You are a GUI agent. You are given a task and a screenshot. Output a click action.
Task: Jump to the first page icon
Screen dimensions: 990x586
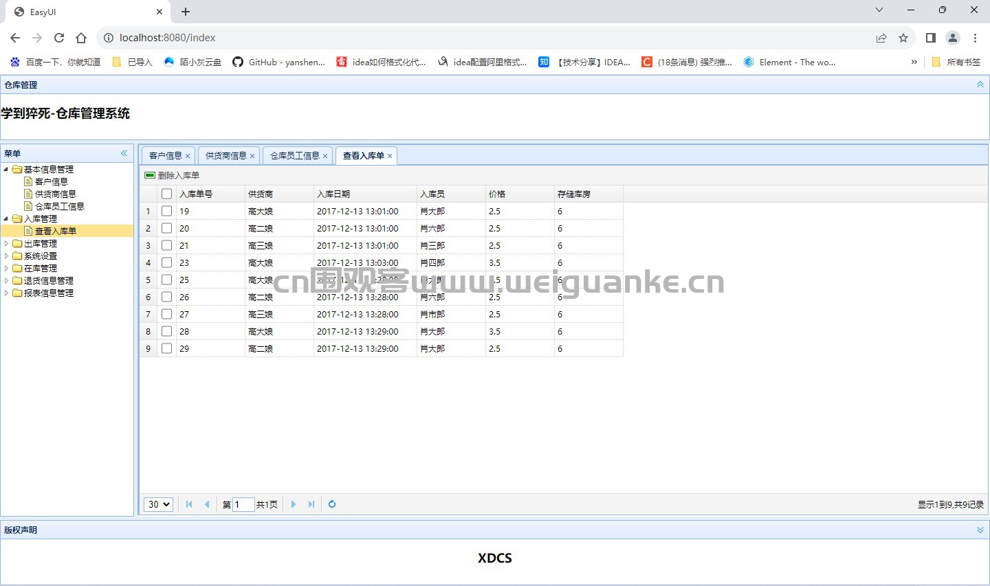tap(189, 504)
